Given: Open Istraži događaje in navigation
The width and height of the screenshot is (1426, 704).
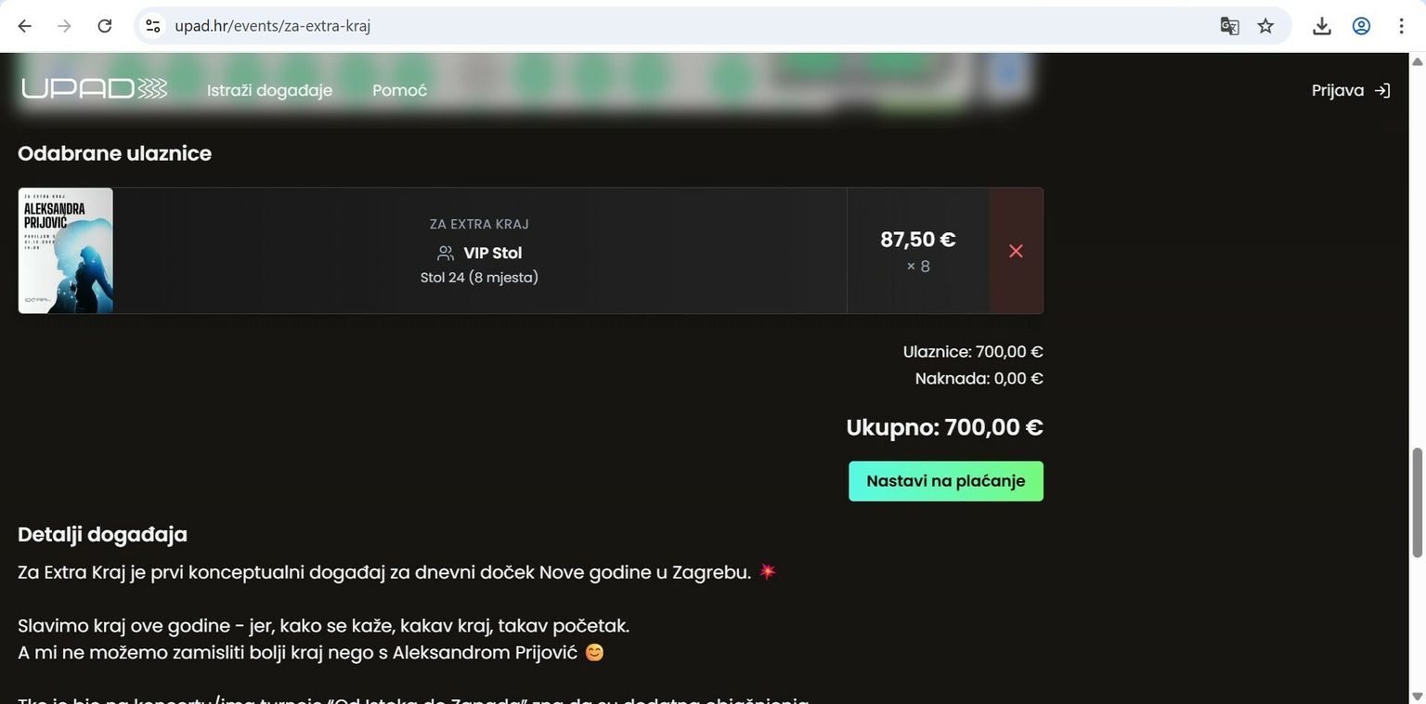Looking at the screenshot, I should [x=269, y=90].
